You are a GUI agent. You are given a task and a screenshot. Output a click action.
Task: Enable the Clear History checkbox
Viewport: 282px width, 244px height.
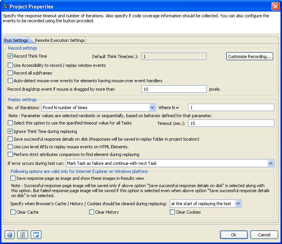tap(92, 212)
